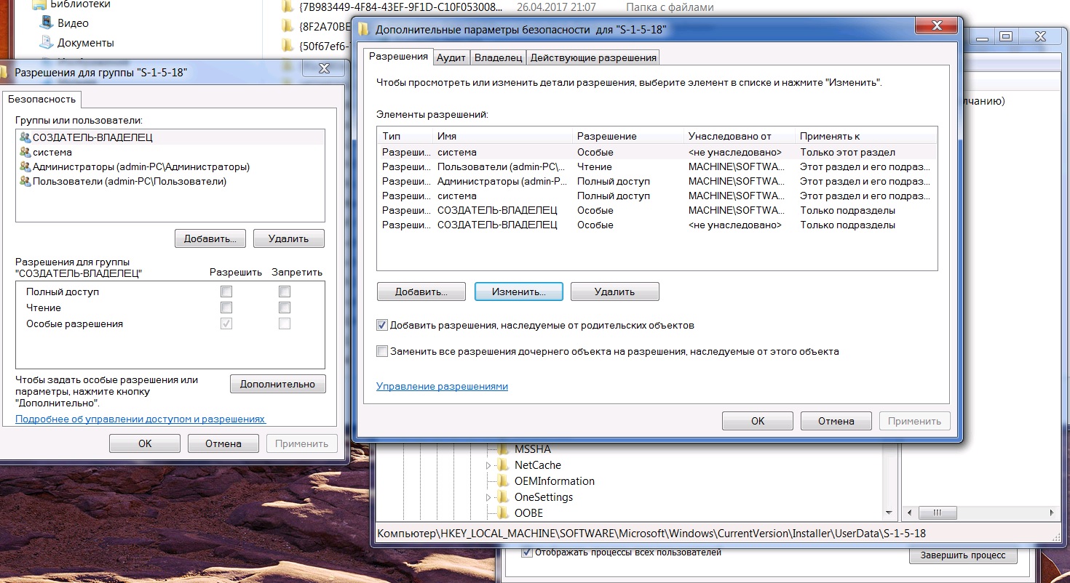Screen dimensions: 1070x583
Task: Open the Видео library icon
Action: click(x=47, y=23)
